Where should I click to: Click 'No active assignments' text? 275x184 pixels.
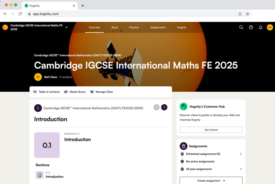pyautogui.click(x=200, y=161)
